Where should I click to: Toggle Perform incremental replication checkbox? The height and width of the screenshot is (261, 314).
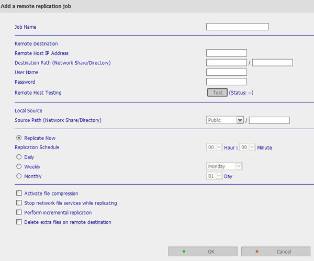pos(19,212)
